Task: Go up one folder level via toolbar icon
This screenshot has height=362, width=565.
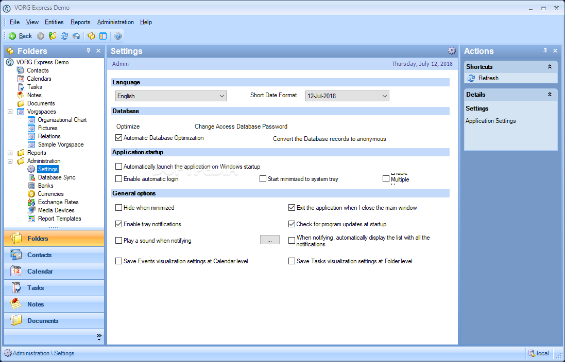Action: pos(53,36)
